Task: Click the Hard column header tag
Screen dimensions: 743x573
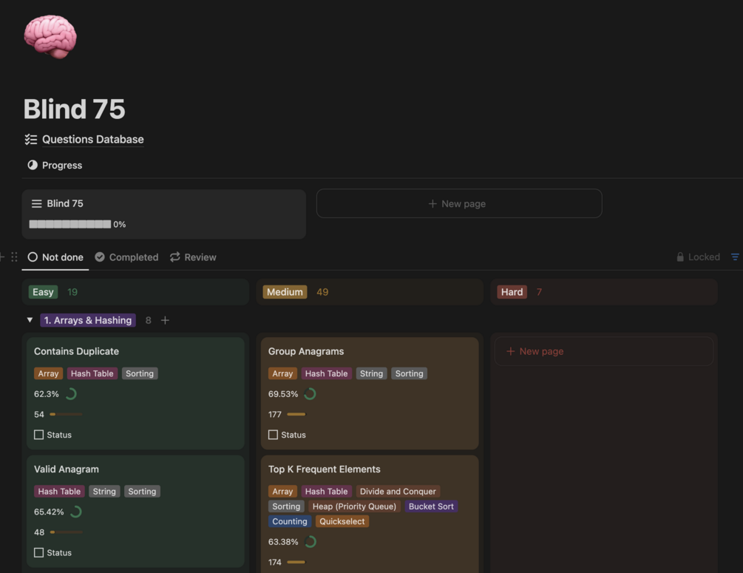Action: click(x=512, y=292)
